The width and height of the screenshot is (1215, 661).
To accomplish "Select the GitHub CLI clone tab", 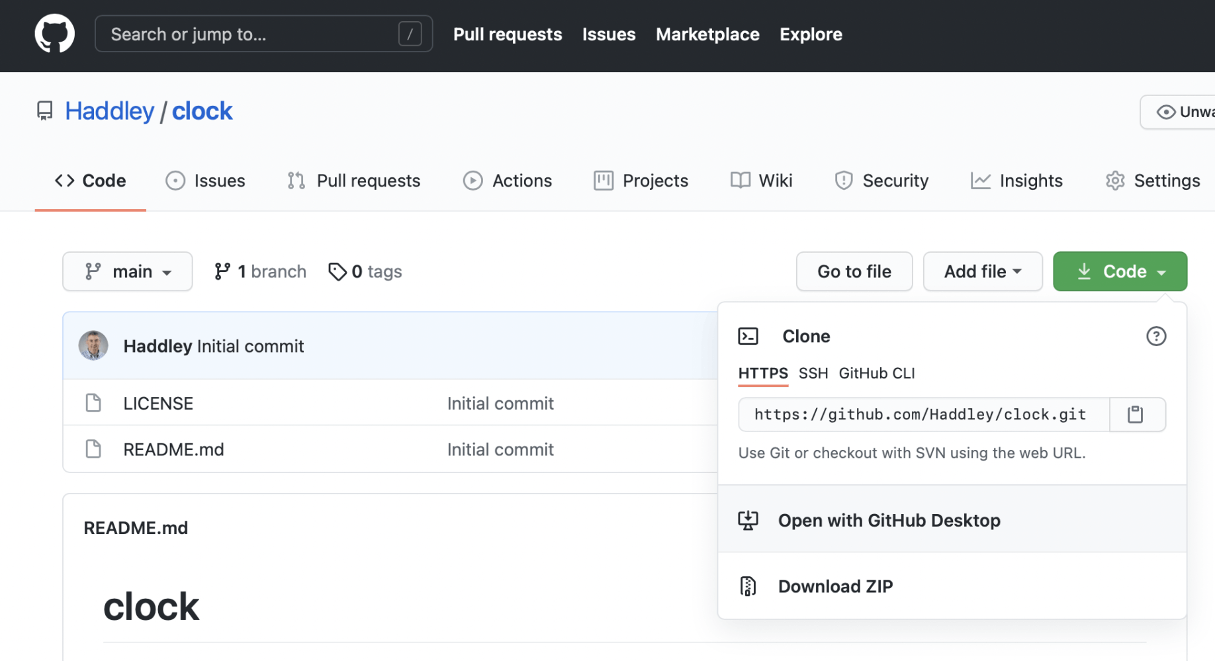I will 876,373.
